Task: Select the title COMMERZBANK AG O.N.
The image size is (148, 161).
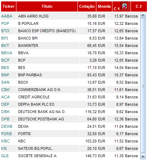Action: (39, 90)
